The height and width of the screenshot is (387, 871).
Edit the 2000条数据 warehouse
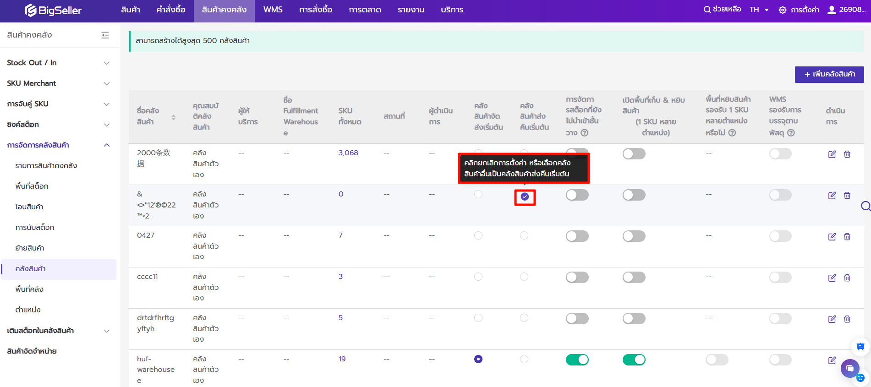(x=832, y=154)
